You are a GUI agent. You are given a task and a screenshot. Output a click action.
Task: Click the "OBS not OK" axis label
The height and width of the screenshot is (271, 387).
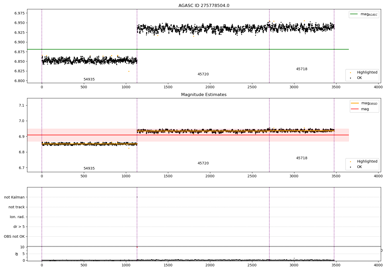click(14, 237)
